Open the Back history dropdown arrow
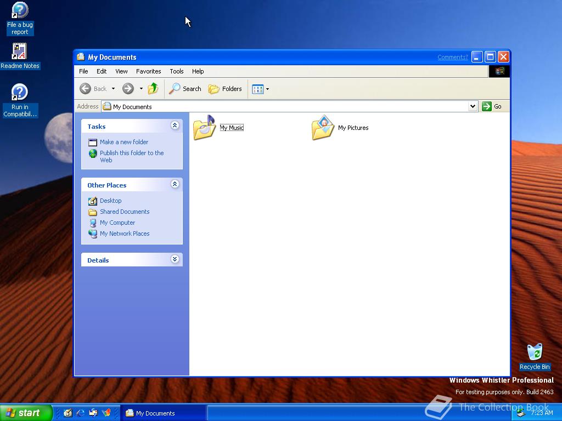Screen dimensions: 562x421 tap(113, 88)
